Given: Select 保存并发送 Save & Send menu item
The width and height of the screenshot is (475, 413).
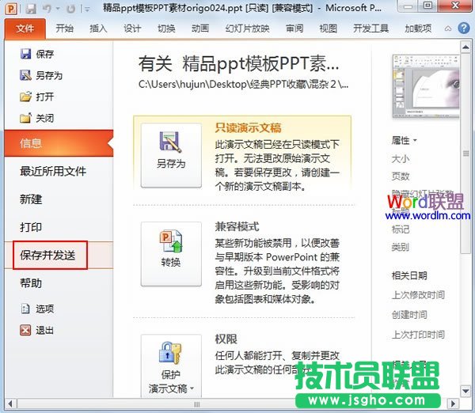Looking at the screenshot, I should [x=59, y=256].
